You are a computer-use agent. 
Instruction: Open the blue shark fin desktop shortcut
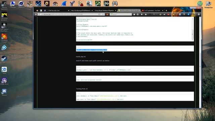[63, 4]
